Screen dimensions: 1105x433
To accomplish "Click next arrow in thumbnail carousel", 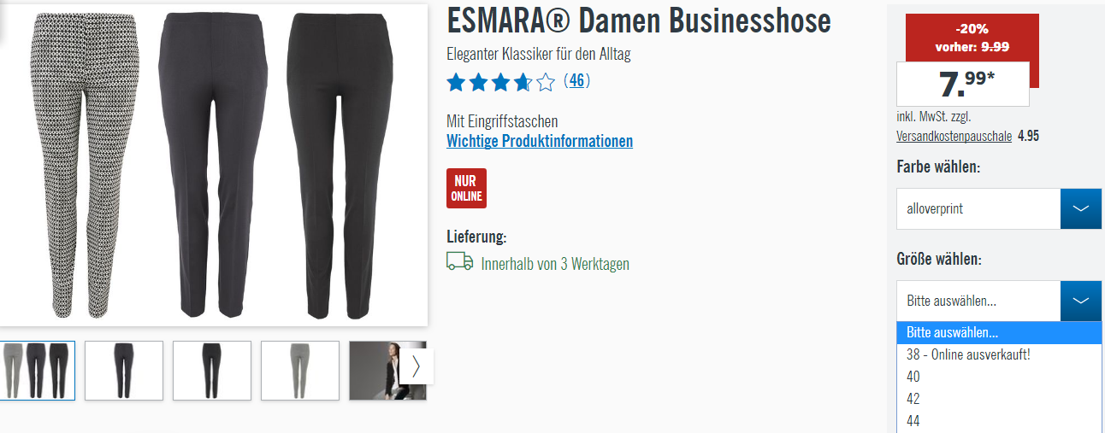I will (x=416, y=366).
